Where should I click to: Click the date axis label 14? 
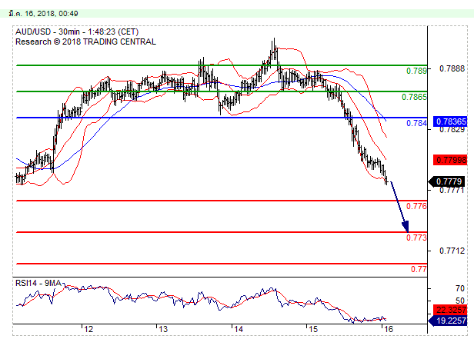pos(239,329)
